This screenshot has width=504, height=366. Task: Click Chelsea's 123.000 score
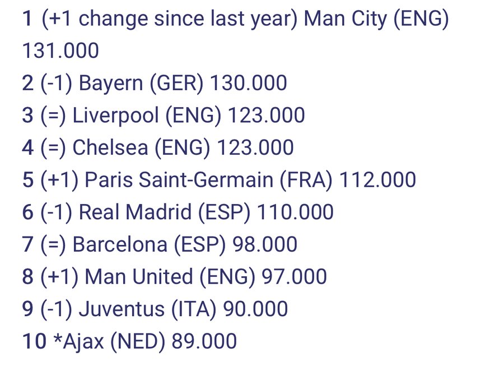click(x=255, y=147)
